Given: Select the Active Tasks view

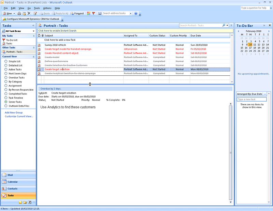Looking at the screenshot, I should [x=13, y=70].
